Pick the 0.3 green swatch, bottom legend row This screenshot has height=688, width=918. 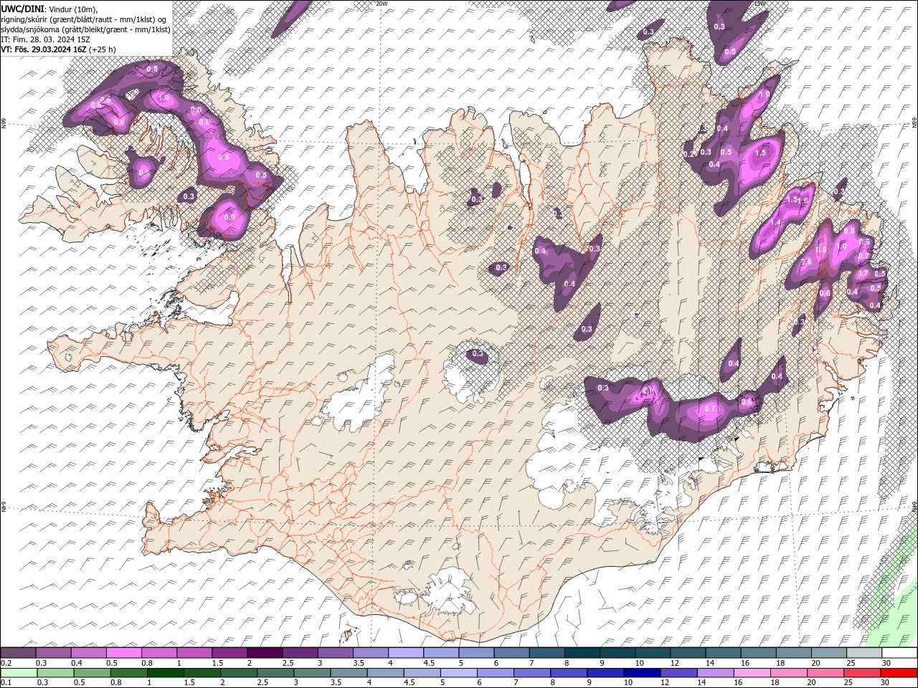pyautogui.click(x=56, y=673)
